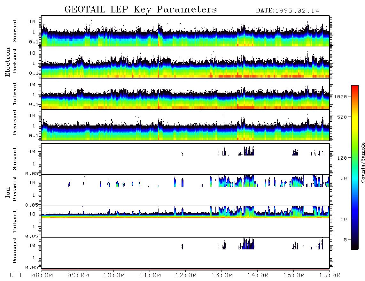This screenshot has width=365, height=281.
Task: Click the 09:00 time tick label
Action: pos(78,275)
